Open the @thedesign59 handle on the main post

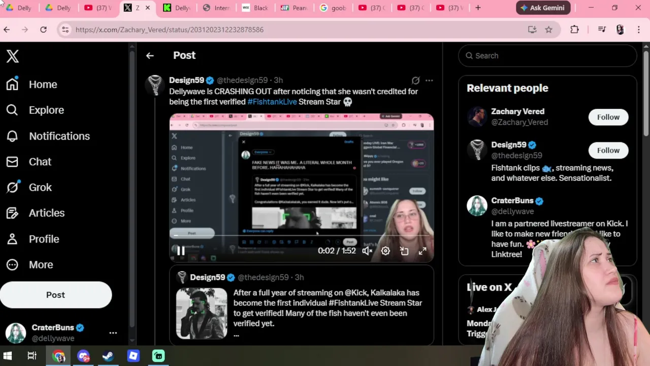coord(242,80)
